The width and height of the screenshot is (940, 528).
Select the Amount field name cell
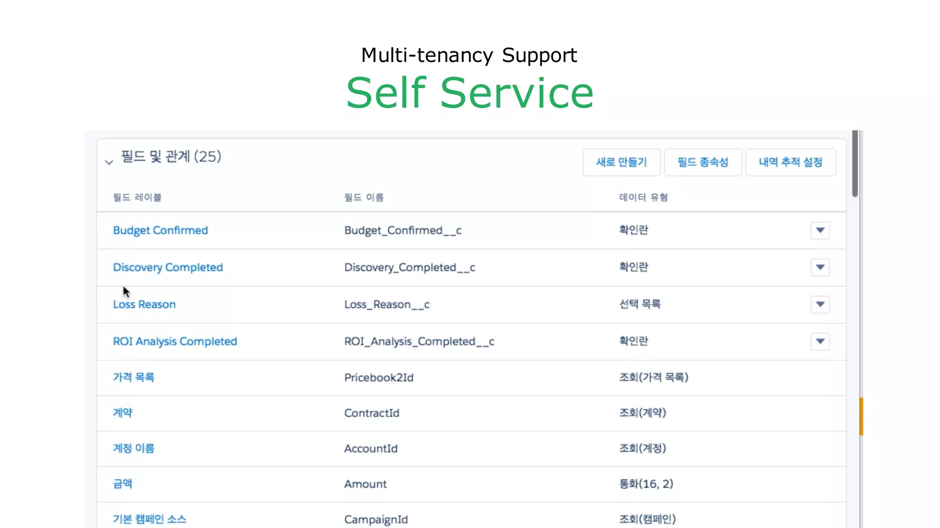pos(365,484)
